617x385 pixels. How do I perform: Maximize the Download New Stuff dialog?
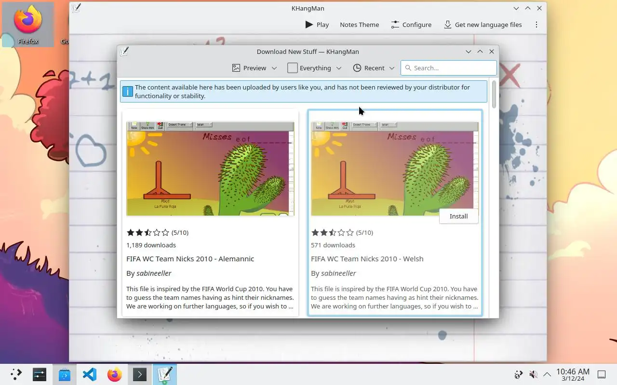[x=480, y=51]
